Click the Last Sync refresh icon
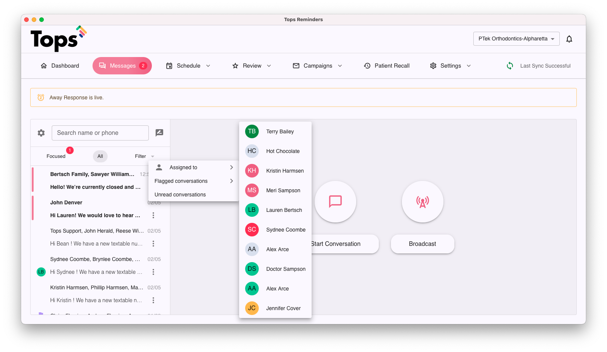This screenshot has width=607, height=352. [x=510, y=66]
